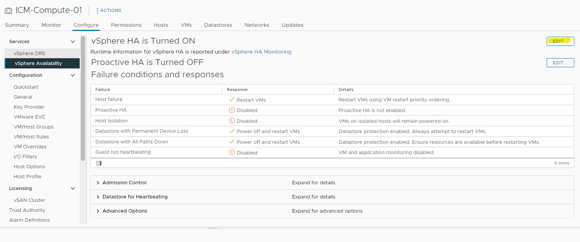The image size is (580, 242).
Task: Click check icon in All Paths Down row
Action: coord(231,142)
